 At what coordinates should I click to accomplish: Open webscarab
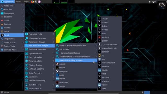coord(76,83)
